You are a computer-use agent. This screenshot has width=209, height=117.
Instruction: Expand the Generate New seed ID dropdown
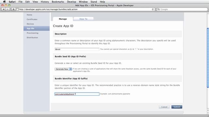point(63,69)
